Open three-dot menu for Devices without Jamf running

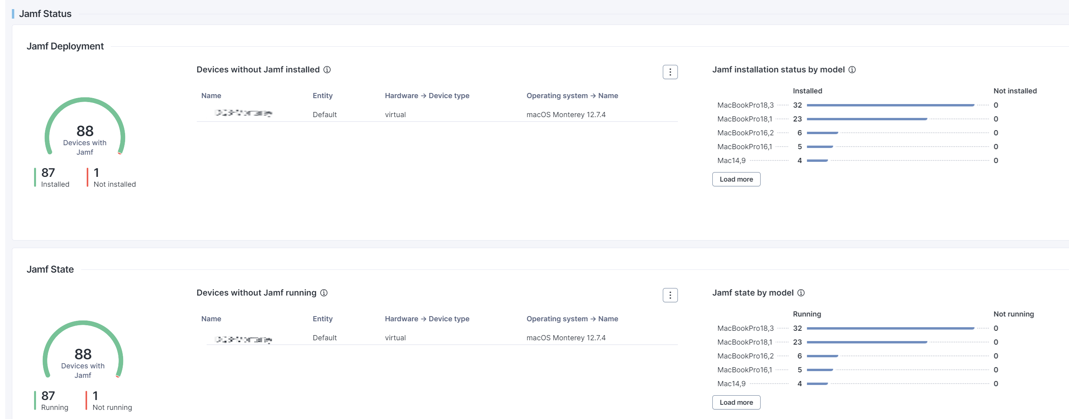pos(670,296)
